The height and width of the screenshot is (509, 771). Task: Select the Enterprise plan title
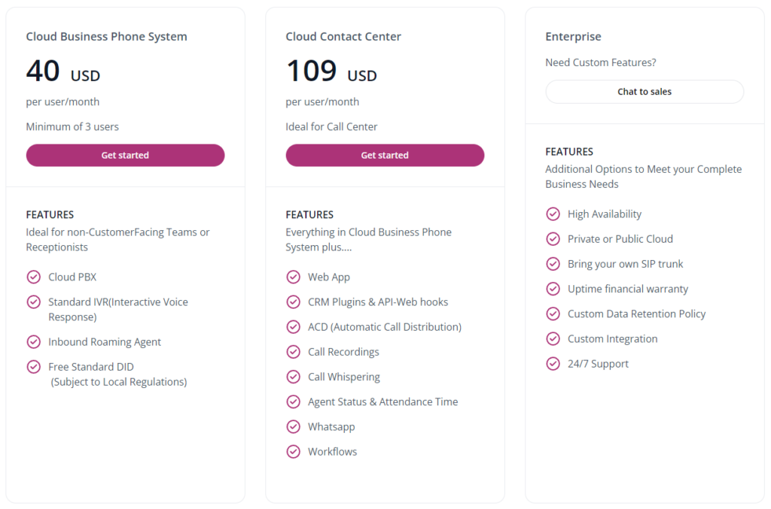click(573, 37)
